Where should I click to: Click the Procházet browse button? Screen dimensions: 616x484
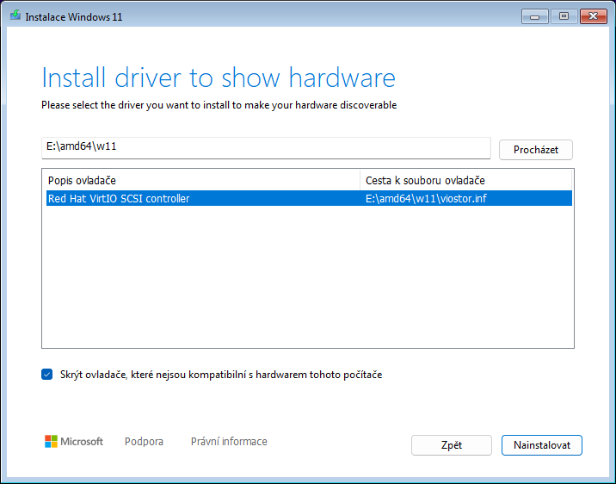tap(535, 150)
